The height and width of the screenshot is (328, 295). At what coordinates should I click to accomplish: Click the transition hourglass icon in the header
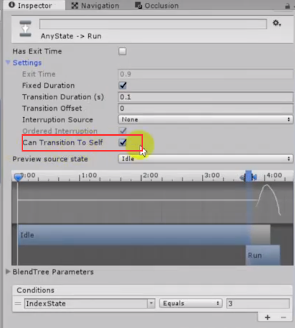tap(25, 29)
